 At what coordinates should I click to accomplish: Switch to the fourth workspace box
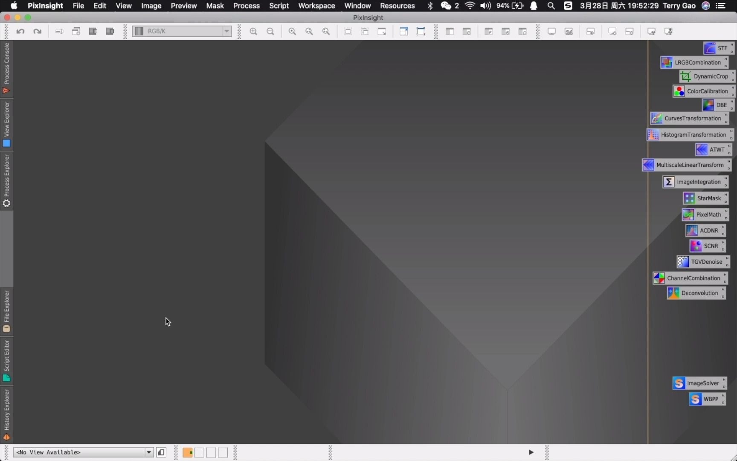point(223,452)
